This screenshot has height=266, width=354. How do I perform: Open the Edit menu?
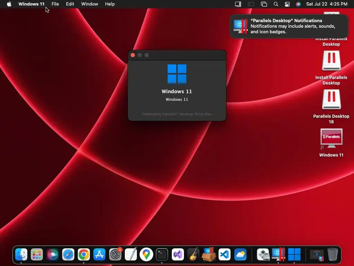[x=70, y=4]
